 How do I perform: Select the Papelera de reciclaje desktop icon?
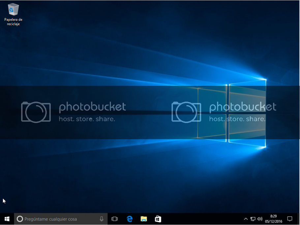click(x=13, y=15)
